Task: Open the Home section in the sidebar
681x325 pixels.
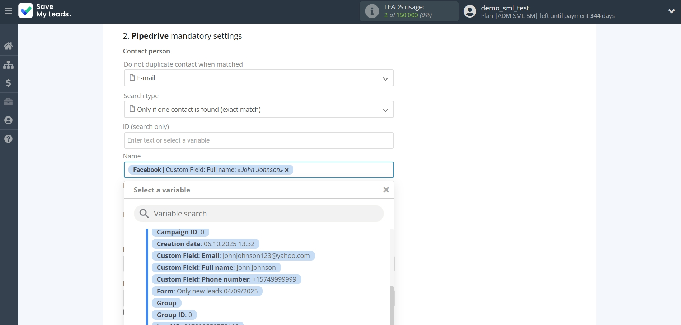Action: click(9, 46)
